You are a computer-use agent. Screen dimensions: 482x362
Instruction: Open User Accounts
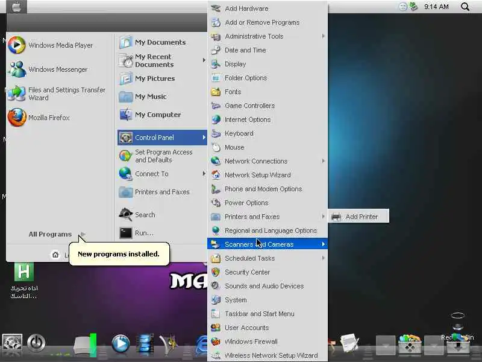click(x=268, y=328)
